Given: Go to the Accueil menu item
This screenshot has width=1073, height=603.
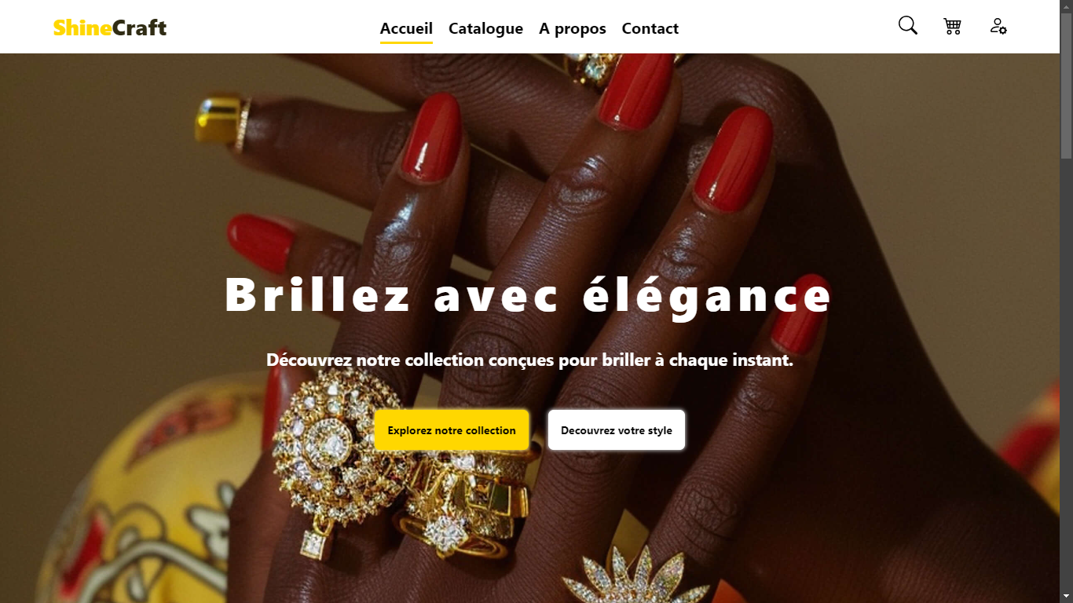Looking at the screenshot, I should [x=406, y=28].
